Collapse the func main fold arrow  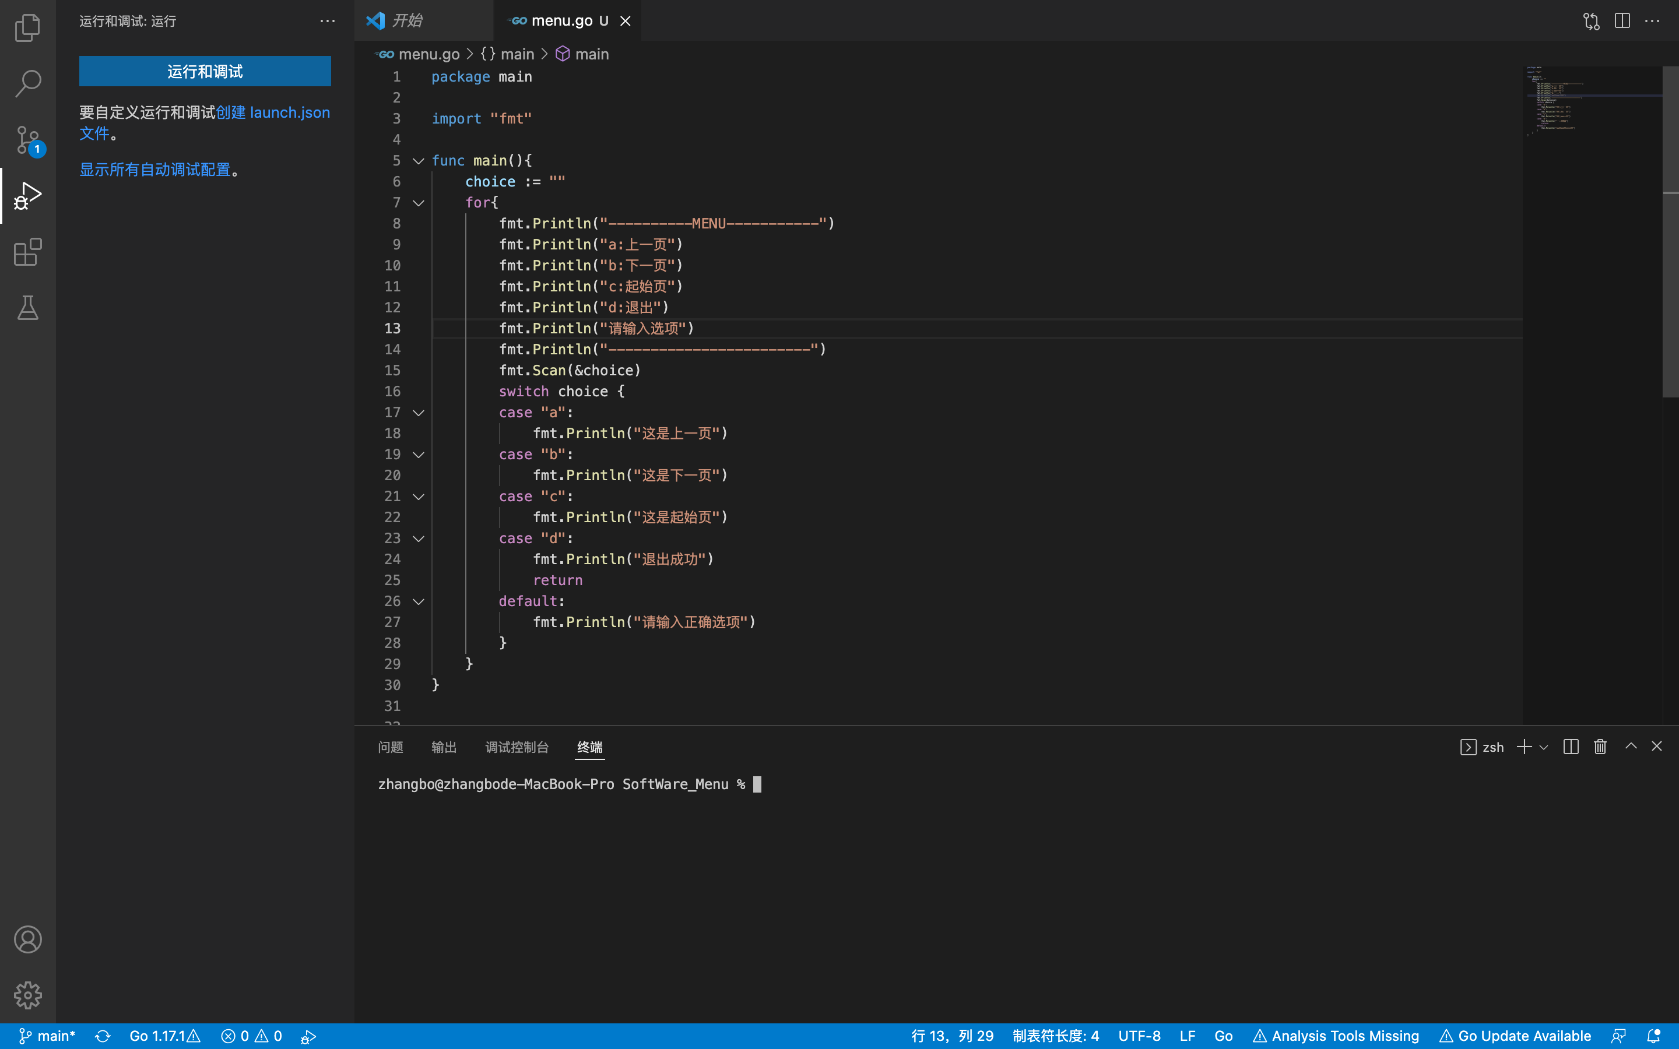point(419,161)
